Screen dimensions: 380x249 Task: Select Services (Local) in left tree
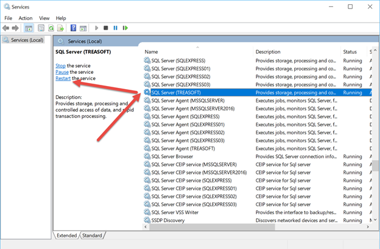26,40
